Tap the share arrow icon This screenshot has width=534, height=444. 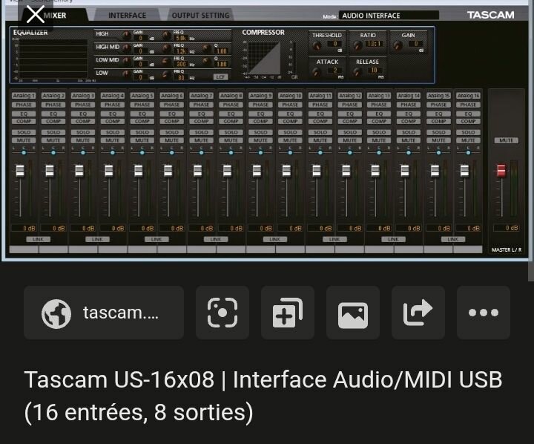(x=418, y=313)
